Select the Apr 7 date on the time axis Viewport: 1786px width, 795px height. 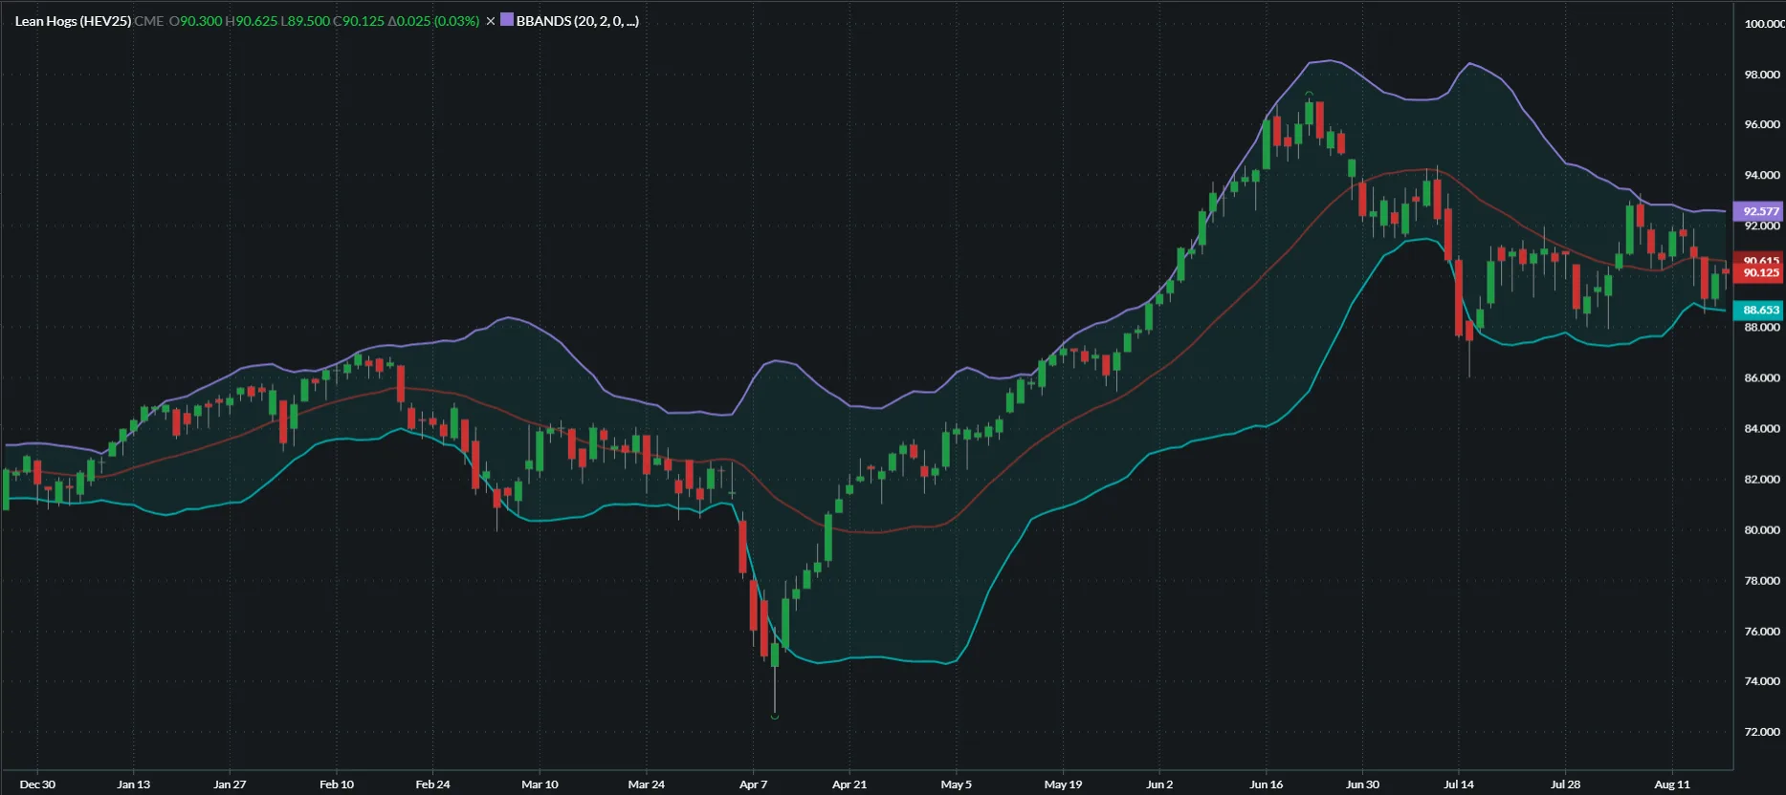coord(753,784)
